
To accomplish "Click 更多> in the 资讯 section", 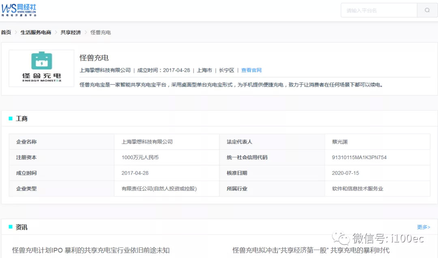I will click(423, 227).
